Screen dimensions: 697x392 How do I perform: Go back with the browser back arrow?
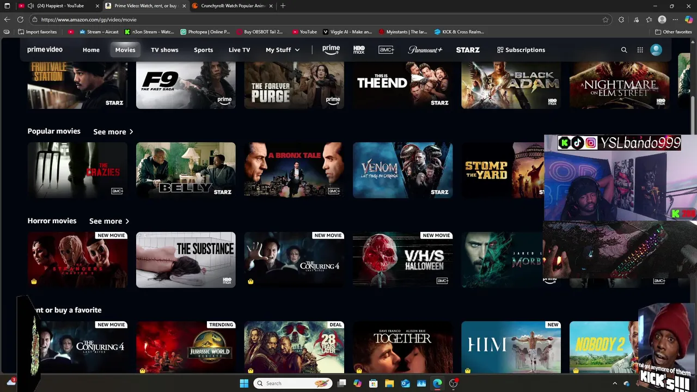click(x=7, y=20)
